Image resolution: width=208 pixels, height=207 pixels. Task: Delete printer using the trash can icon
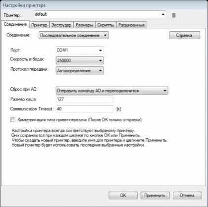tap(174, 15)
